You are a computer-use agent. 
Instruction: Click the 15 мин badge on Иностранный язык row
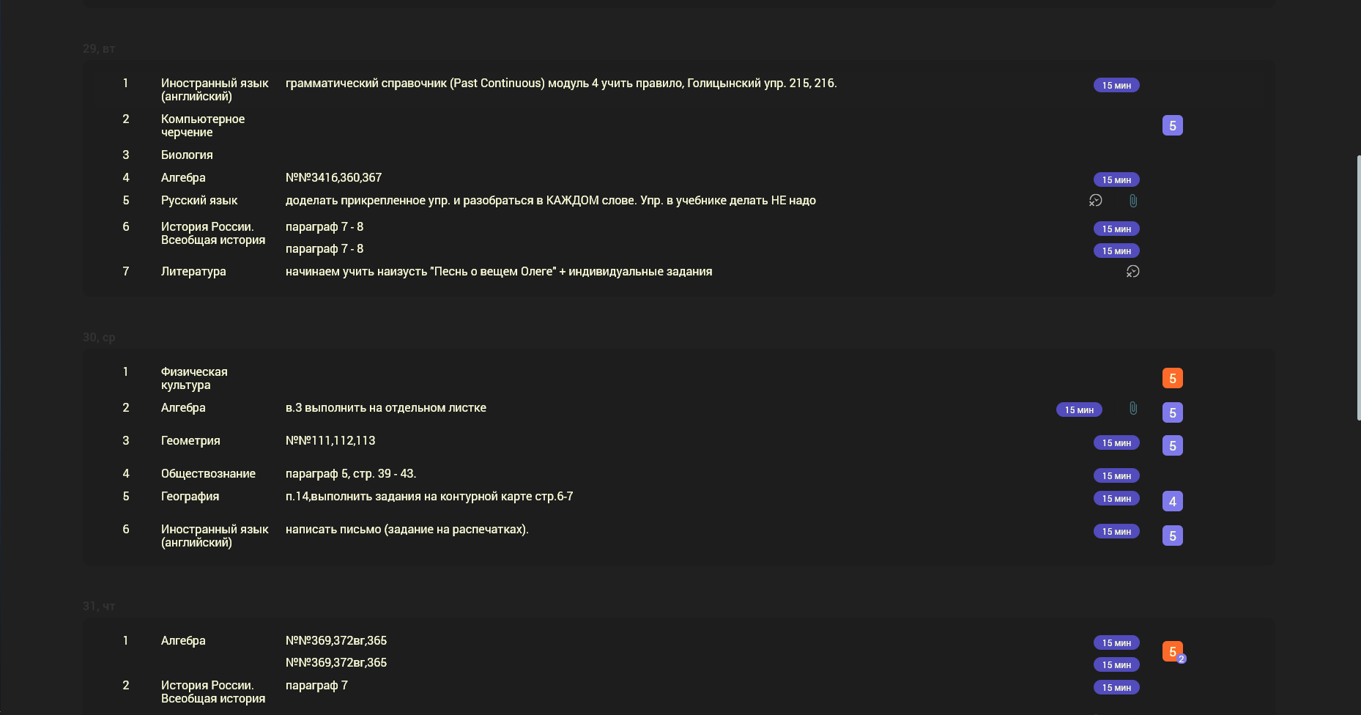1116,85
